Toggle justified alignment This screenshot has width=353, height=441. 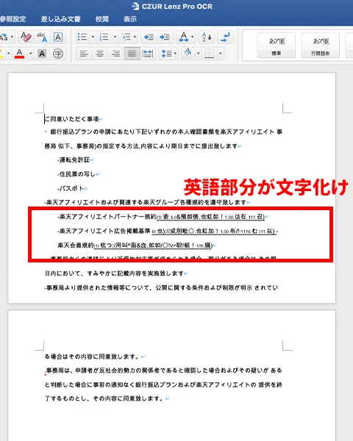(x=132, y=53)
